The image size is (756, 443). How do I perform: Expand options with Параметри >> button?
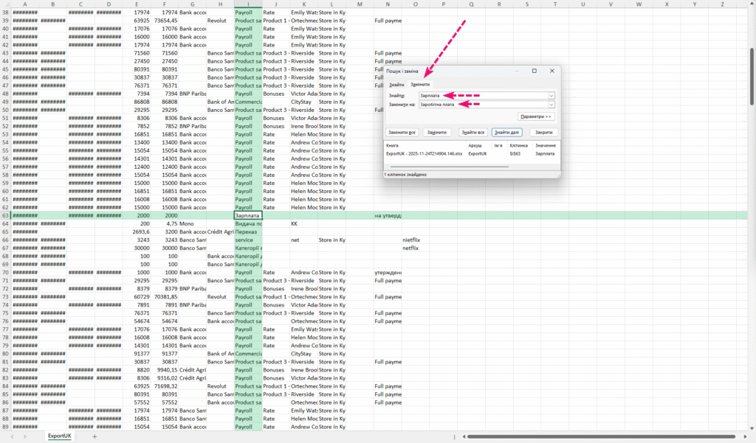point(536,116)
